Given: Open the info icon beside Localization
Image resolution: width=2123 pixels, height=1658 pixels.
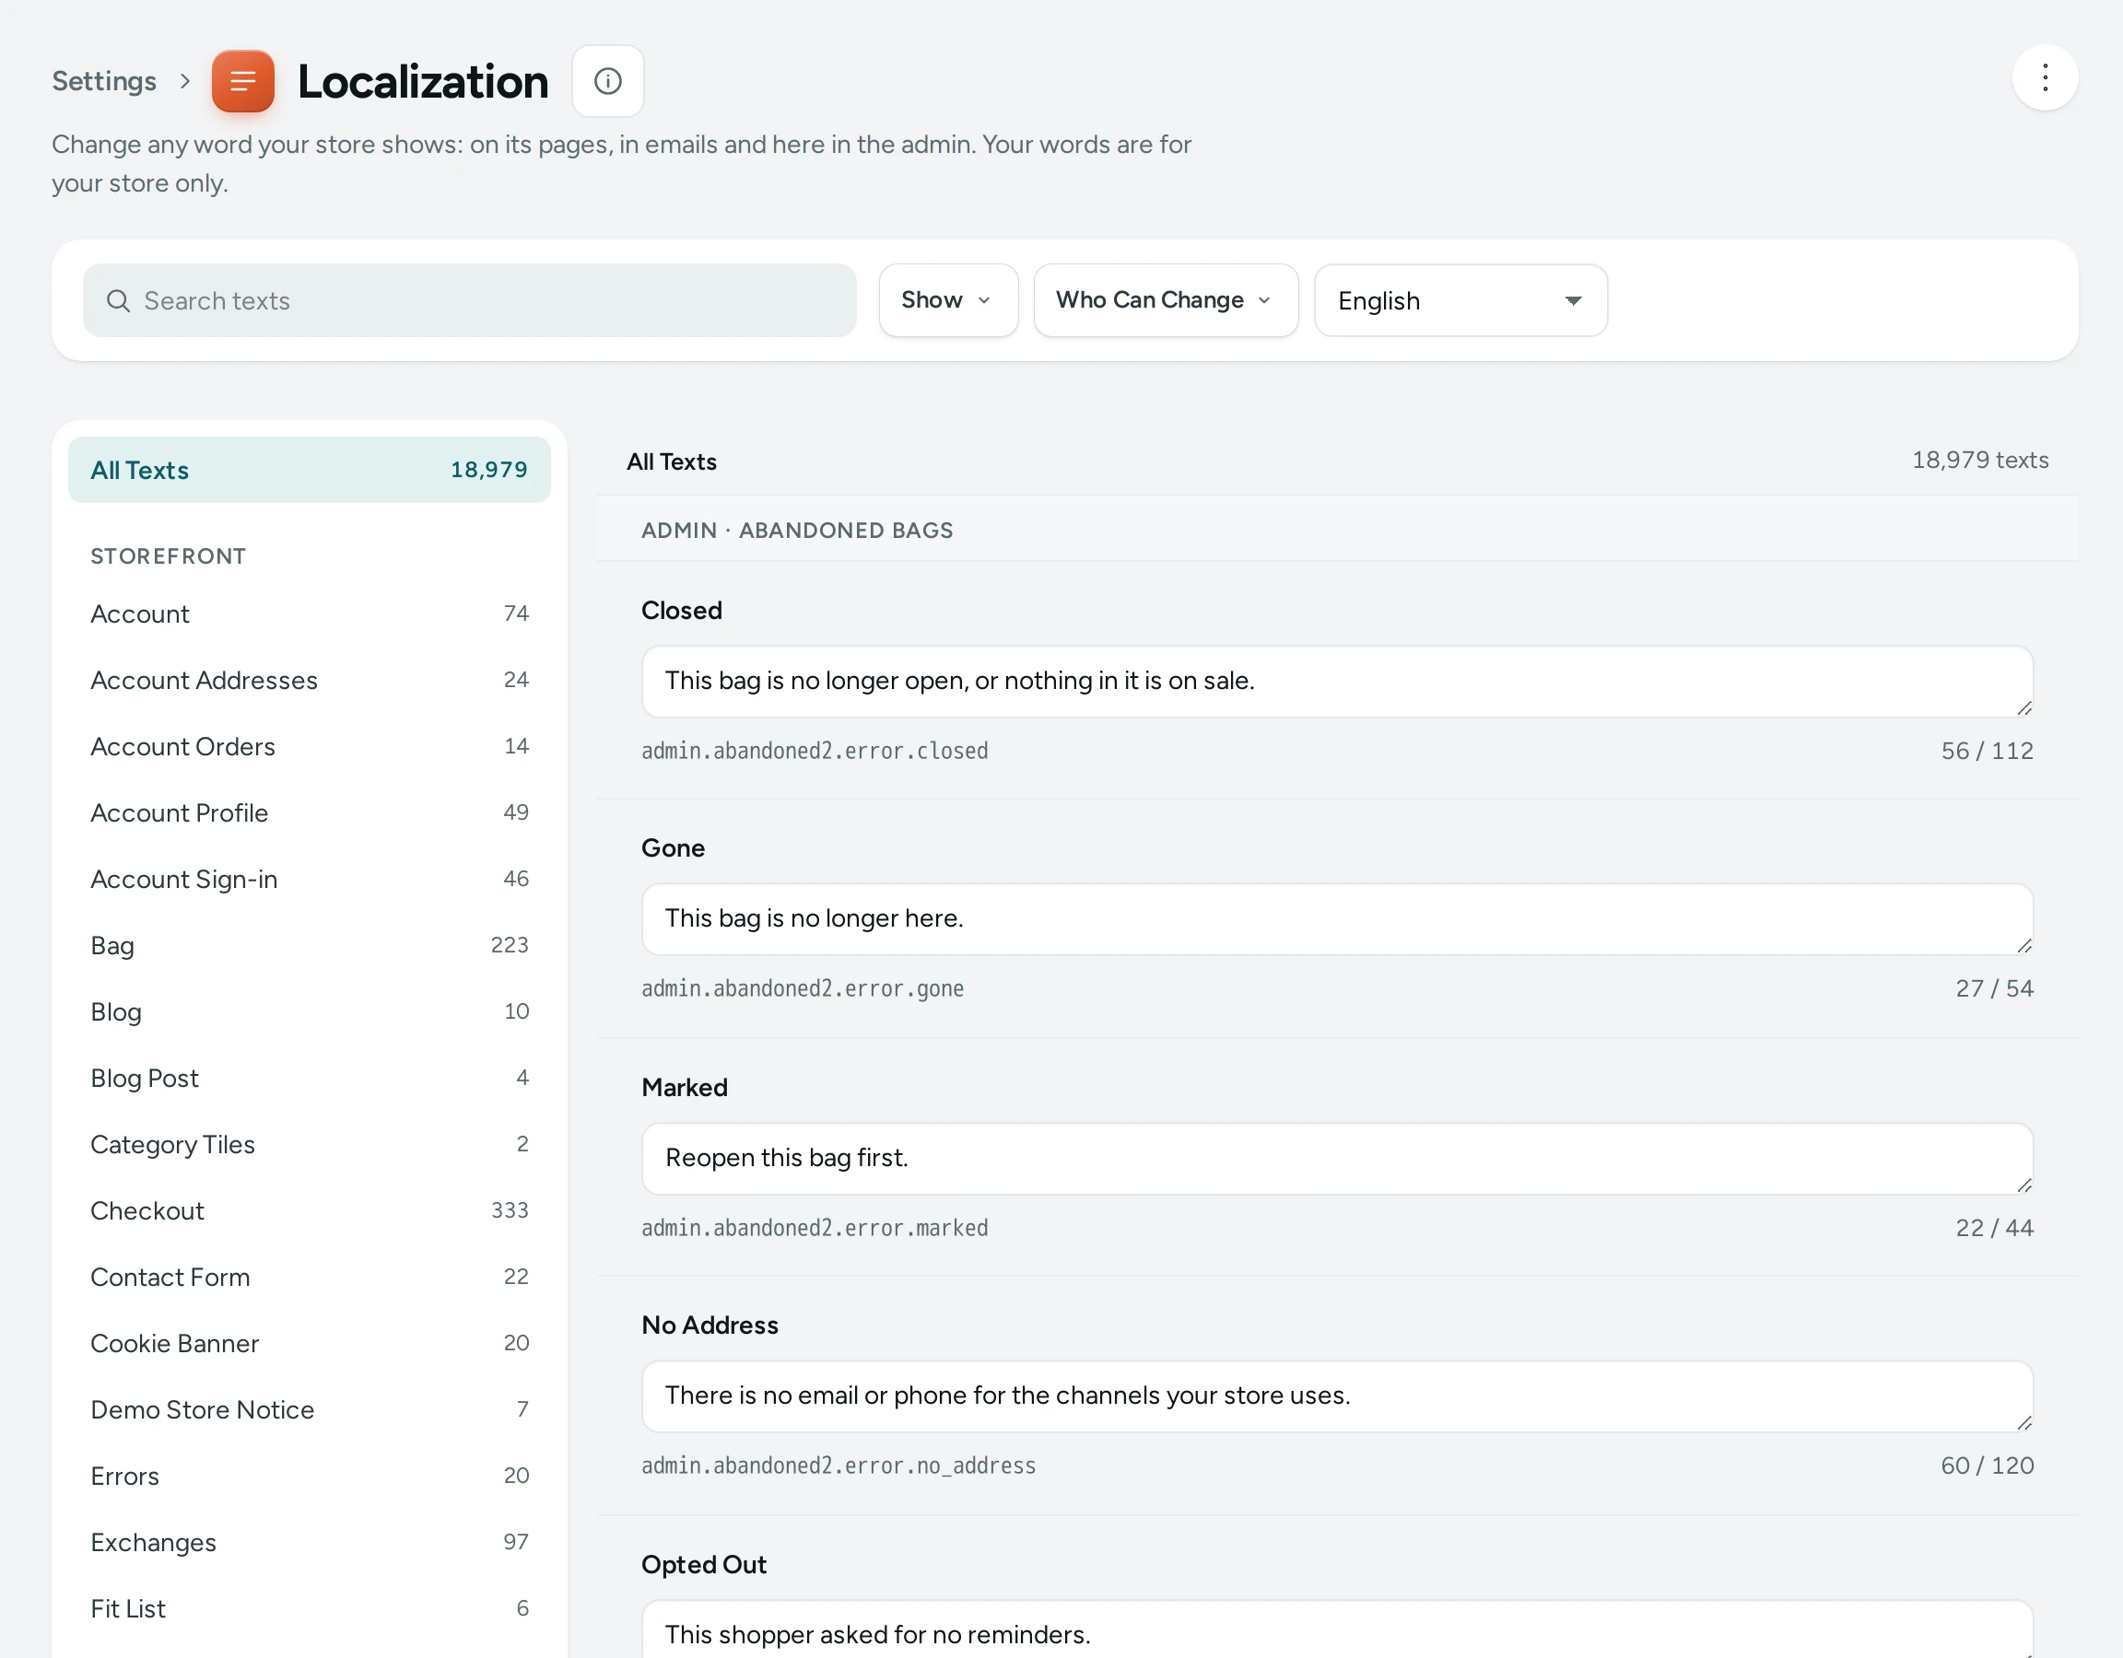Looking at the screenshot, I should point(607,81).
